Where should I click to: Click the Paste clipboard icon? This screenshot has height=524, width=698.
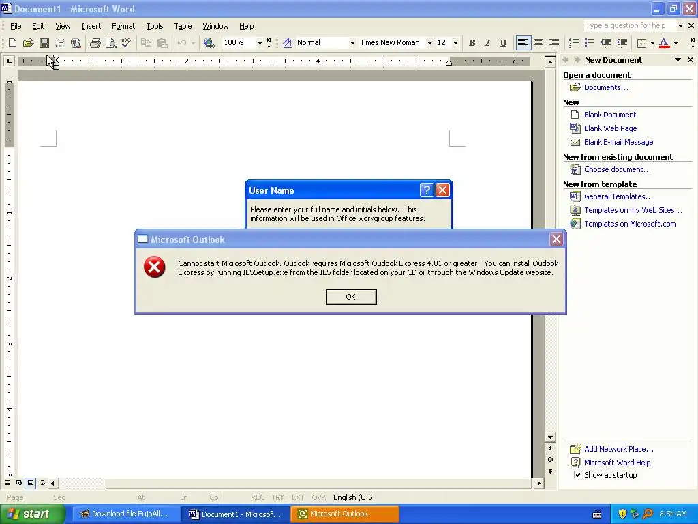(x=162, y=43)
